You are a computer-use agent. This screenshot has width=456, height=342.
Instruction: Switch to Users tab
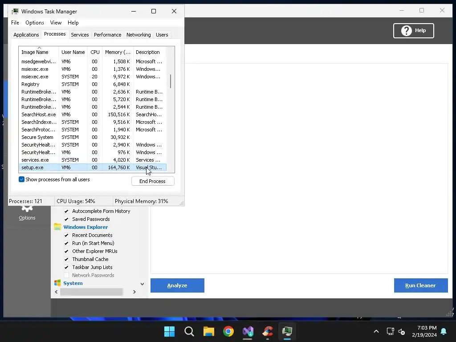(x=162, y=35)
